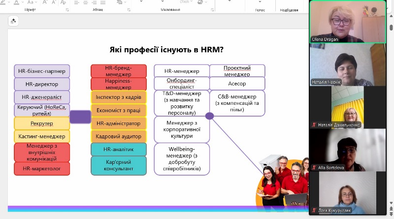Apply the font color button

click(16, 2)
